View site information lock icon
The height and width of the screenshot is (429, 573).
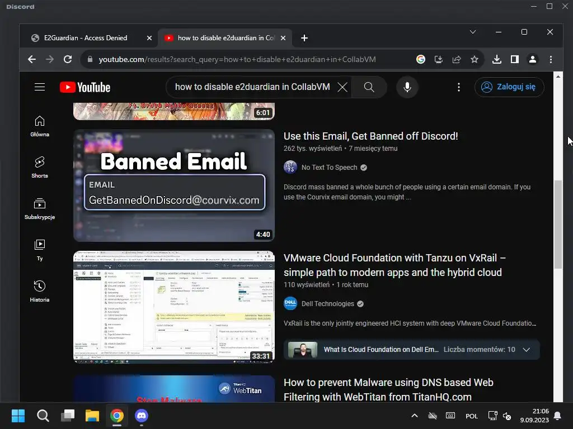click(x=90, y=59)
